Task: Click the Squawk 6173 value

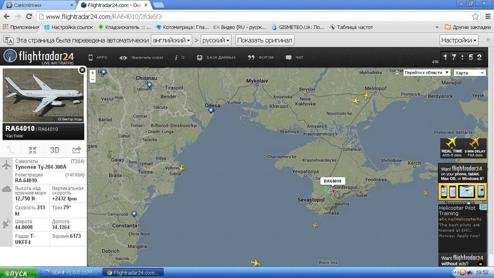Action: pyautogui.click(x=75, y=236)
